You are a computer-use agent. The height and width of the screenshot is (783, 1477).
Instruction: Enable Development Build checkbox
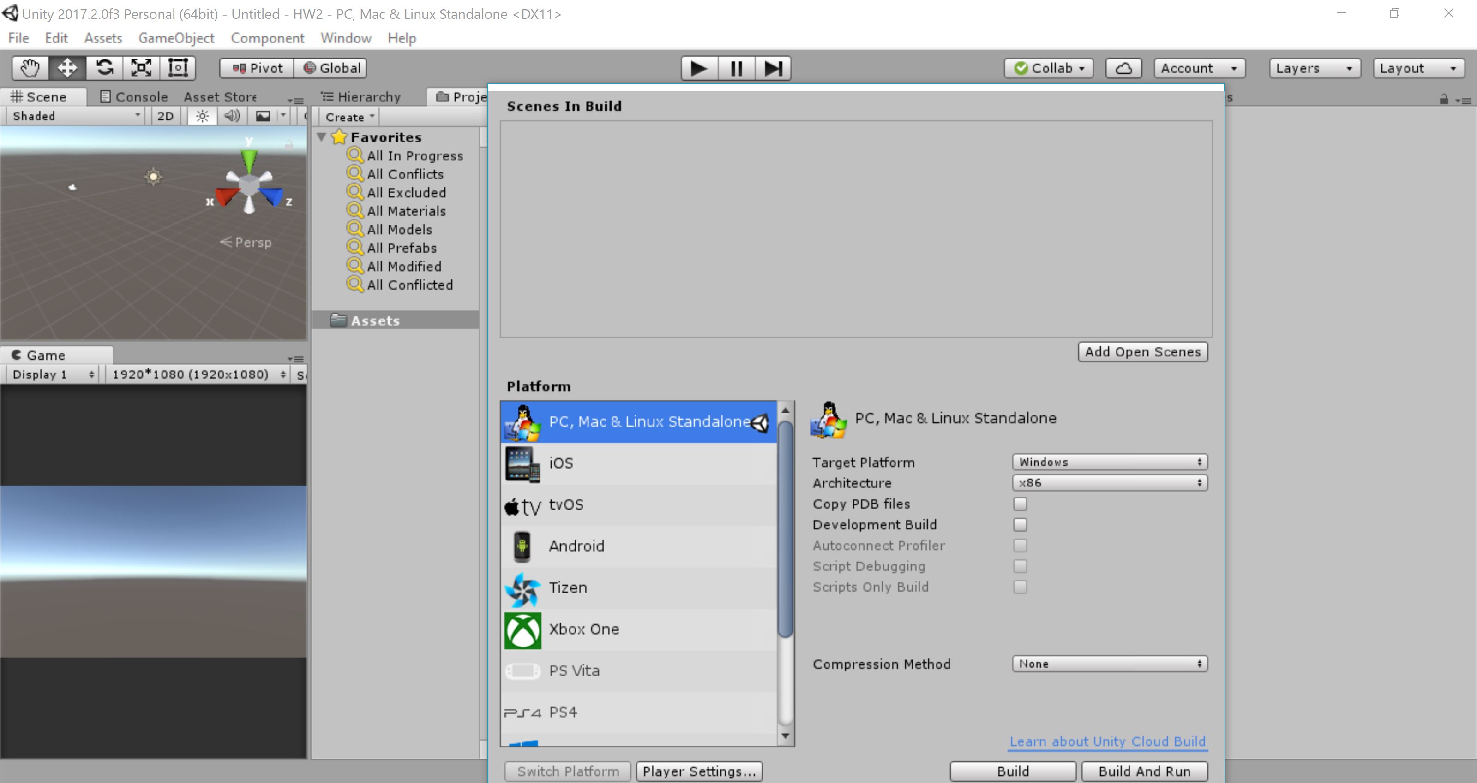pyautogui.click(x=1020, y=525)
